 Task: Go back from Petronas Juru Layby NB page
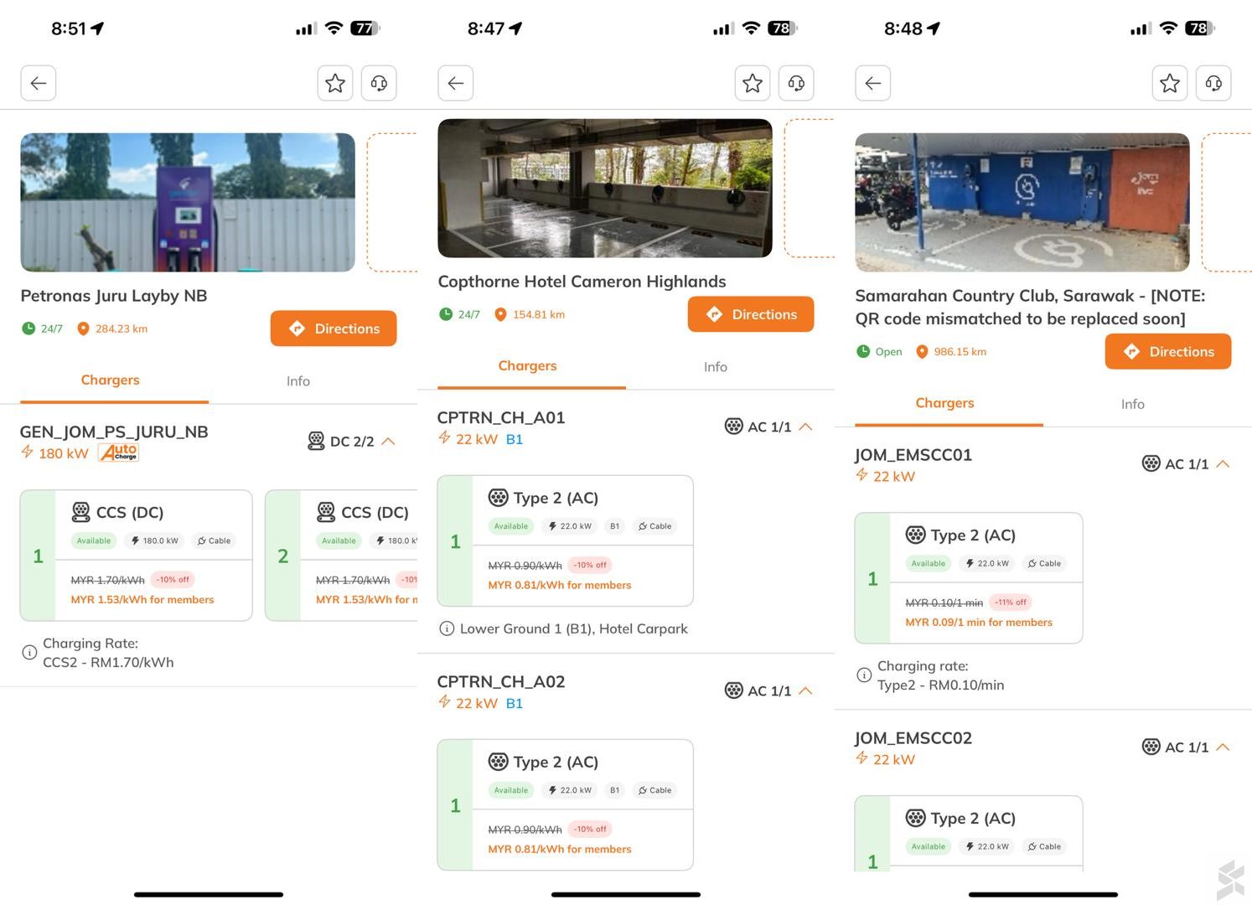click(39, 83)
